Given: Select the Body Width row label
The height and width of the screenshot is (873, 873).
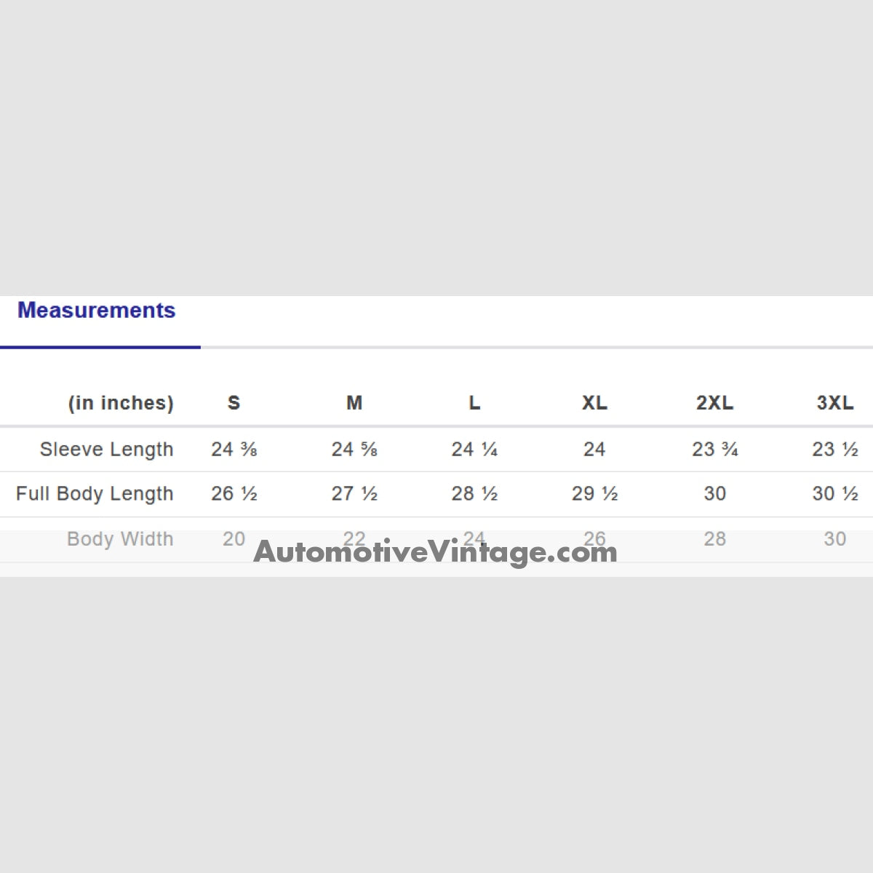Looking at the screenshot, I should click(120, 539).
